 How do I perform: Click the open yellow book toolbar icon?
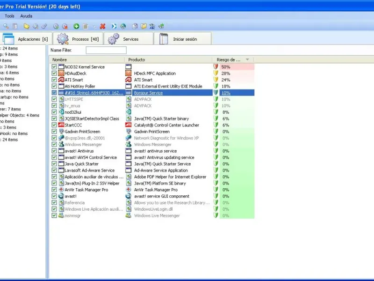pos(144,26)
